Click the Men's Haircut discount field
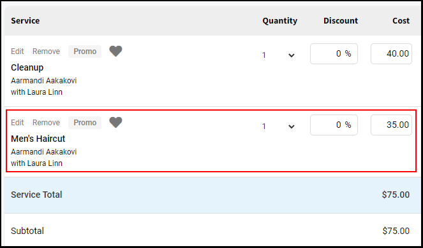This screenshot has height=248, width=423. (x=334, y=125)
